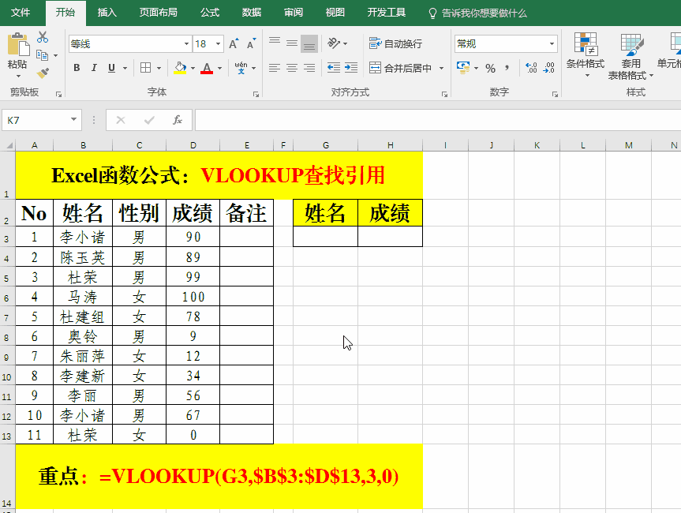Align text right in cell
681x513 pixels.
309,68
